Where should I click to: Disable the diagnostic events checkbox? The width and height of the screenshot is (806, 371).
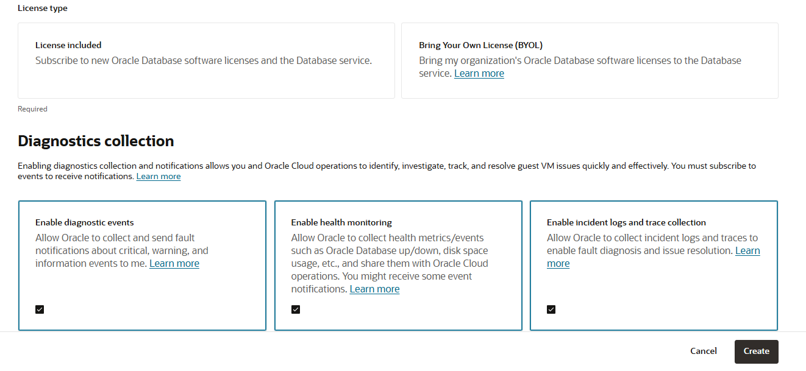tap(40, 309)
